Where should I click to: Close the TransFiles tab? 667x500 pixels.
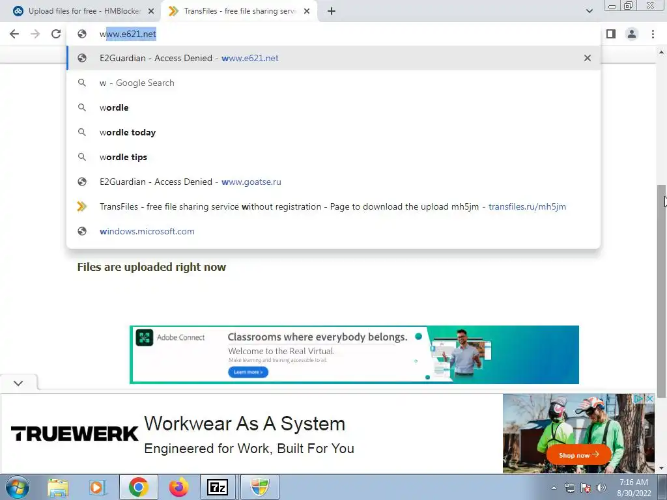click(307, 11)
